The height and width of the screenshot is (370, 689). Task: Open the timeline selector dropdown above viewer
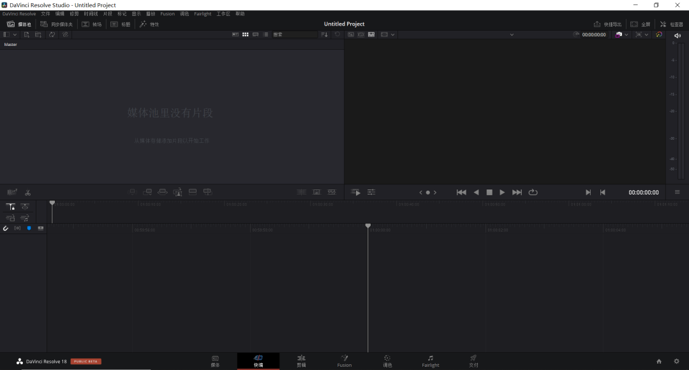click(511, 34)
